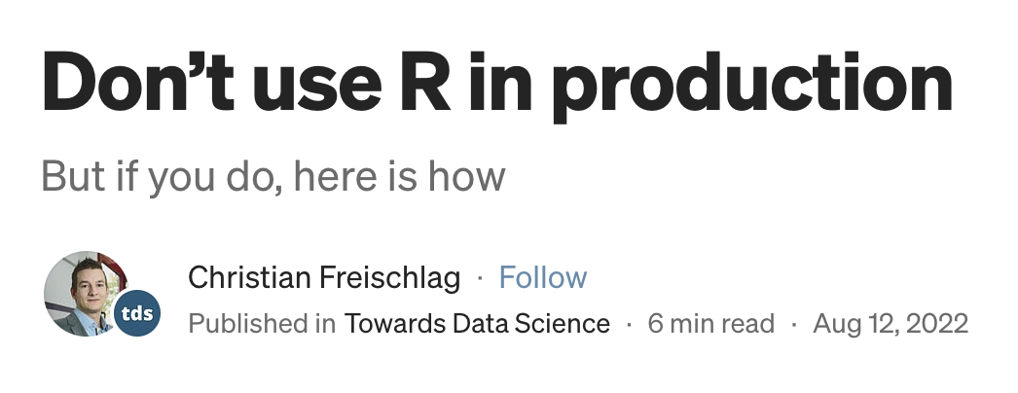
Task: Click the "Published in" label text
Action: [262, 324]
